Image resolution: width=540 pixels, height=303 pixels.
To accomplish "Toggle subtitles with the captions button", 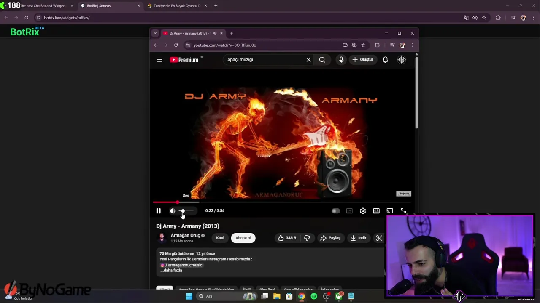I will click(x=349, y=211).
